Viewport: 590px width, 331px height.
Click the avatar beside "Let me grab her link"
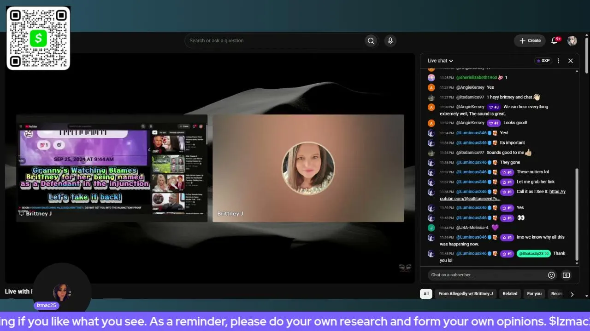click(431, 182)
